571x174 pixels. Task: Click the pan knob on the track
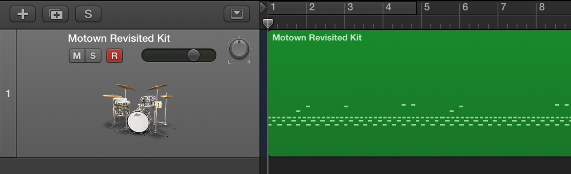[x=239, y=49]
